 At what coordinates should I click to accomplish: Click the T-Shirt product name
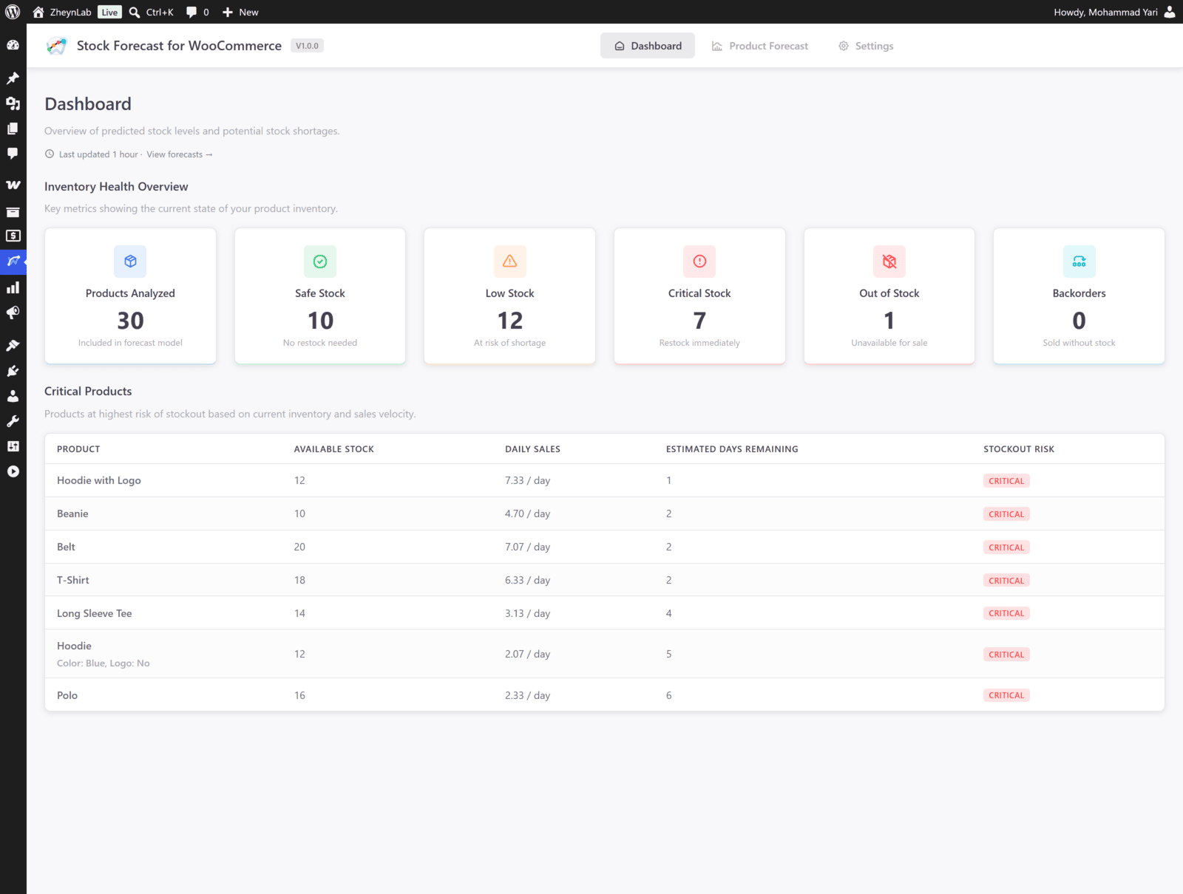pyautogui.click(x=73, y=580)
